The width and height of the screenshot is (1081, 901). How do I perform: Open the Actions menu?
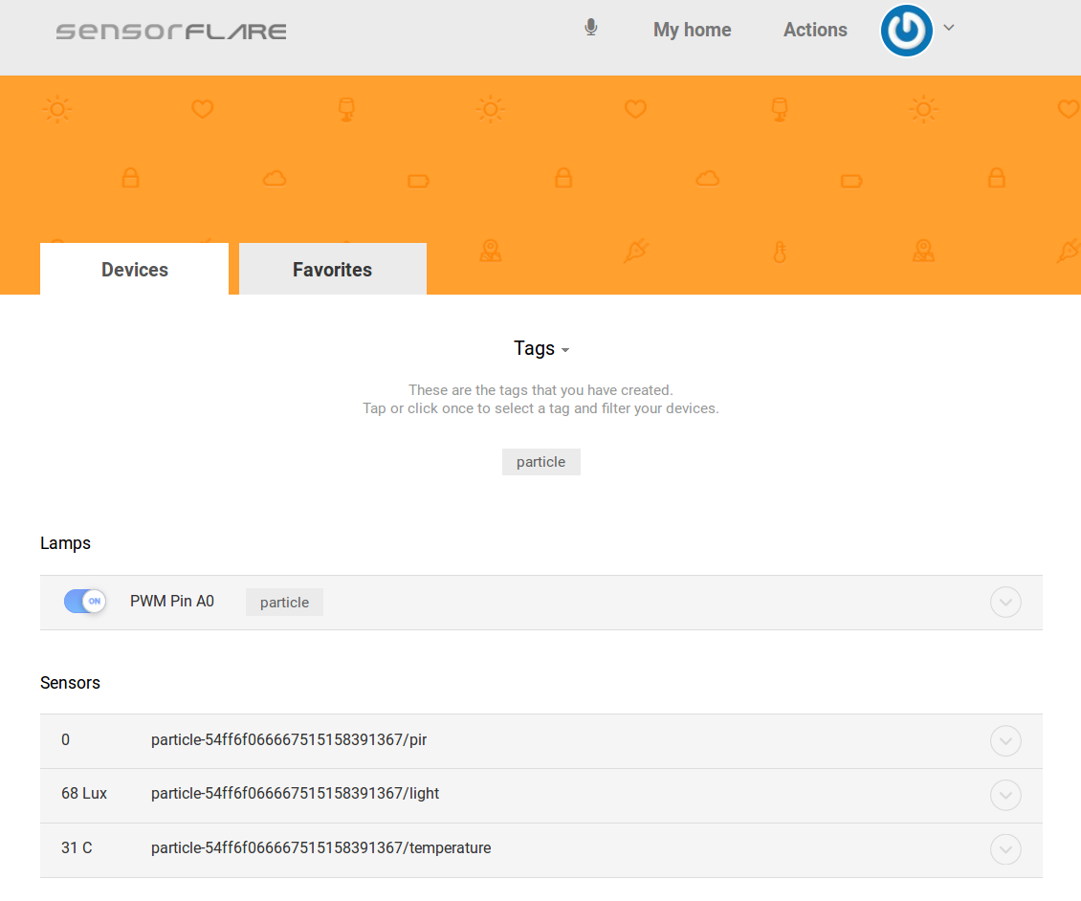pyautogui.click(x=814, y=30)
